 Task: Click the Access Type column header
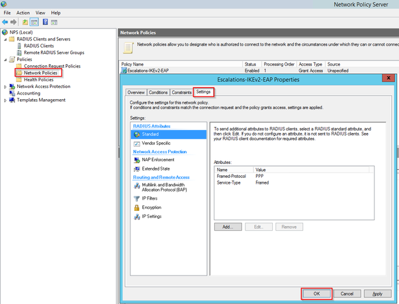click(x=311, y=64)
